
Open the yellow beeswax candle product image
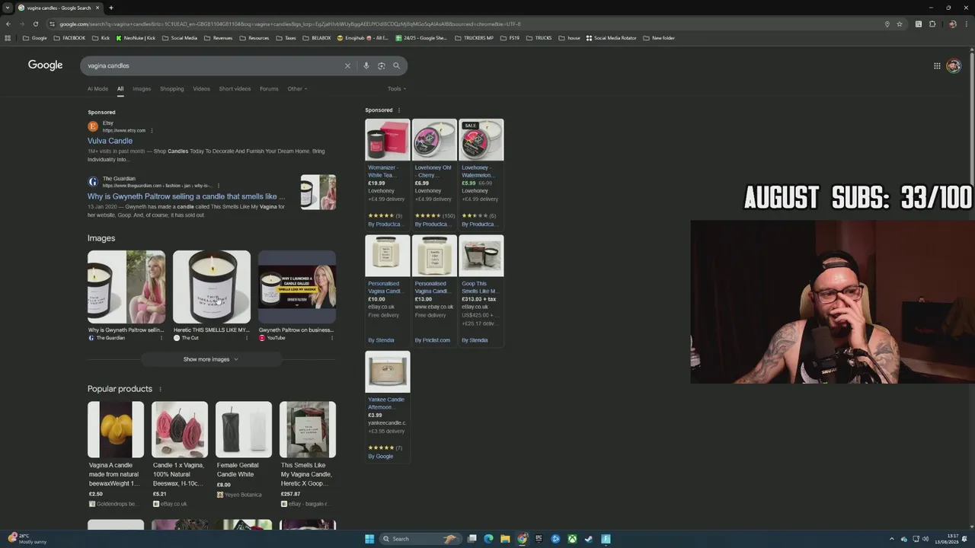click(116, 429)
